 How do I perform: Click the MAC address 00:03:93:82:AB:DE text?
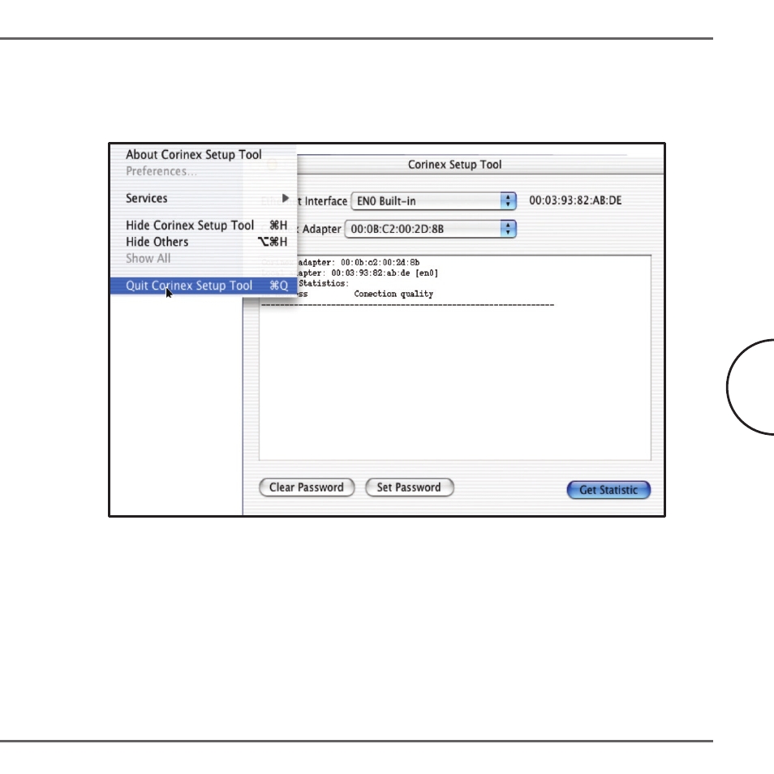point(575,200)
